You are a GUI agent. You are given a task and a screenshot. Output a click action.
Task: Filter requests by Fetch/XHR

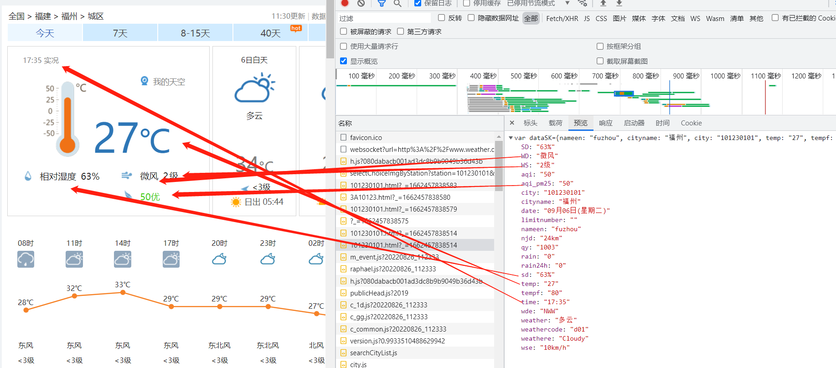tap(562, 18)
